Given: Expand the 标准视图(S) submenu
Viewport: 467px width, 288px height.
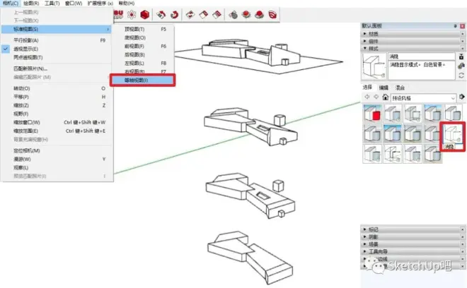Looking at the screenshot, I should click(57, 29).
